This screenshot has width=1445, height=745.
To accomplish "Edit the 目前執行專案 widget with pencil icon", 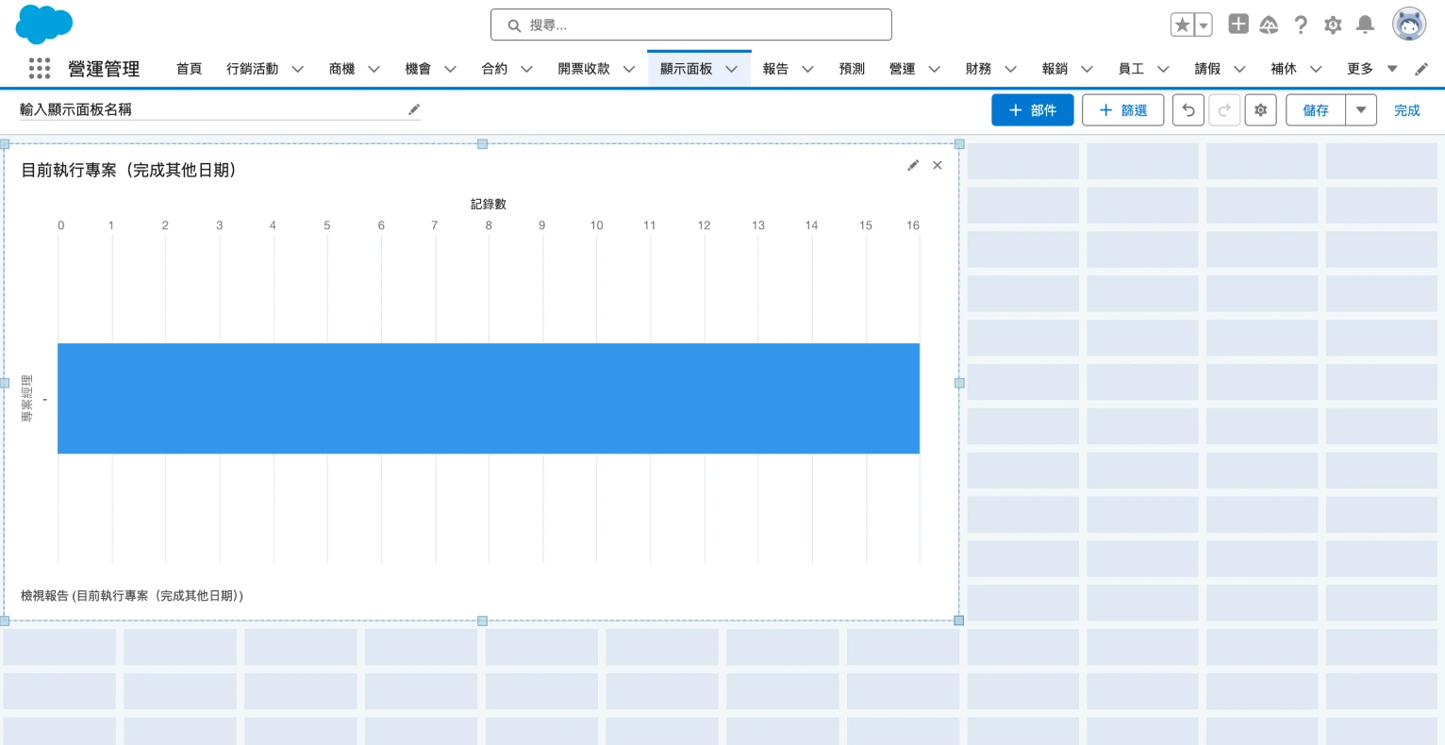I will [913, 165].
